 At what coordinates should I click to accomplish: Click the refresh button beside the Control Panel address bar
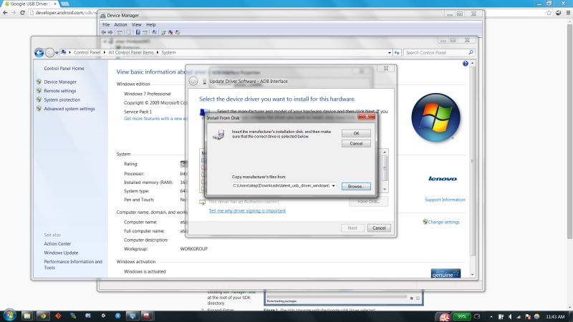pos(397,52)
